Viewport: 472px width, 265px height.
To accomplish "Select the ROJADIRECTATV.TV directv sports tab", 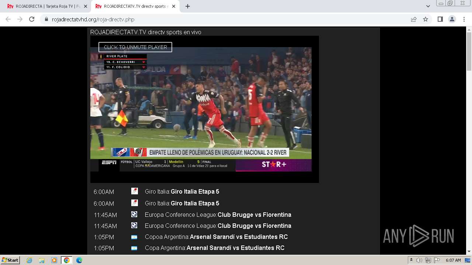I will pyautogui.click(x=135, y=6).
